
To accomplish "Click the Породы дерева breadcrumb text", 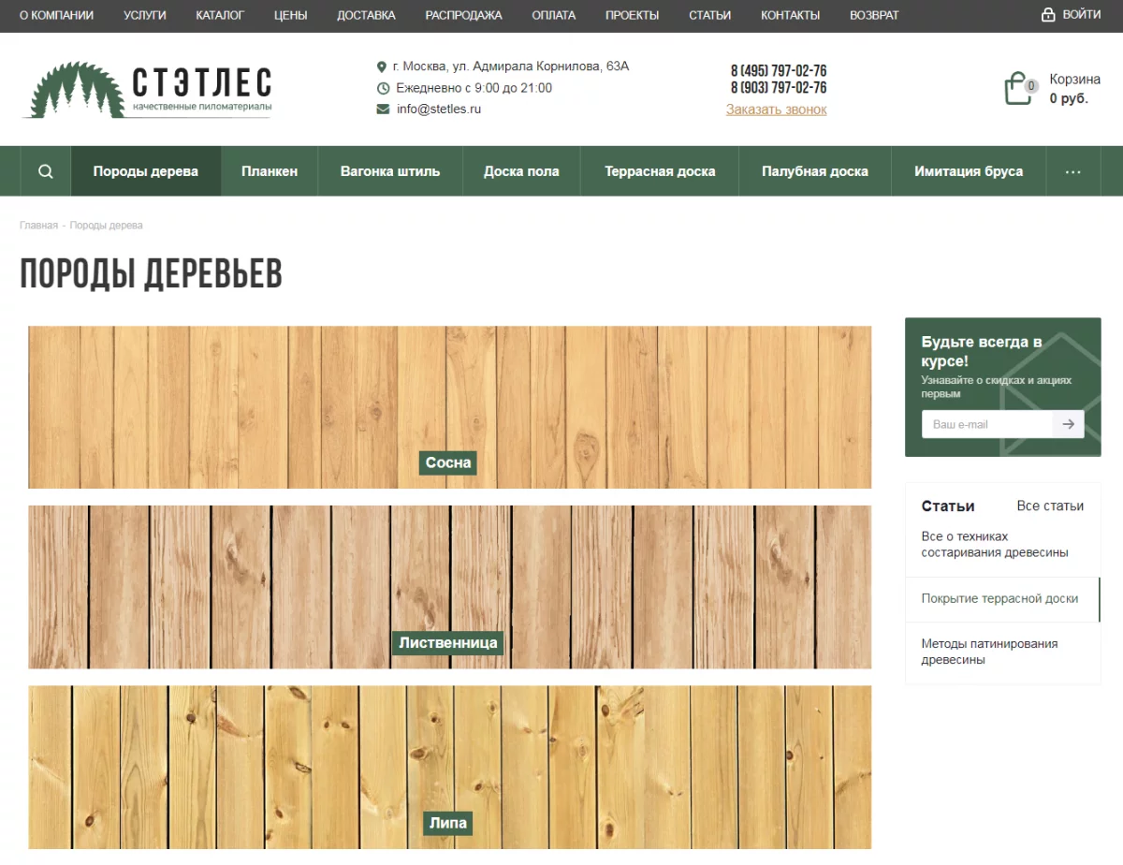I will pyautogui.click(x=106, y=226).
